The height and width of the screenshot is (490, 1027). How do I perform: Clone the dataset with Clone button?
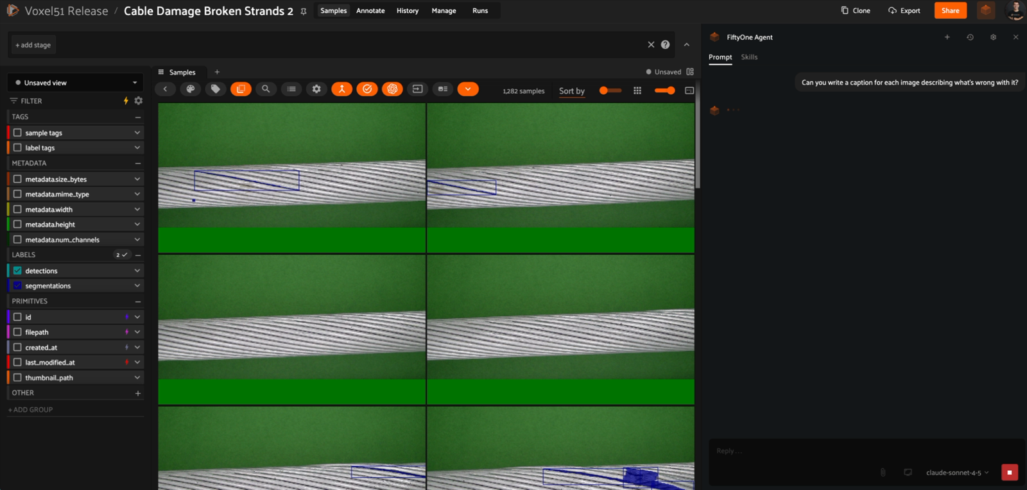click(x=856, y=10)
